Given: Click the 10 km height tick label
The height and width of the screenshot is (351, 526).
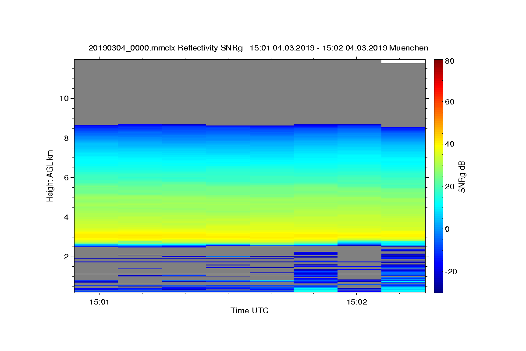Looking at the screenshot, I should coord(64,98).
